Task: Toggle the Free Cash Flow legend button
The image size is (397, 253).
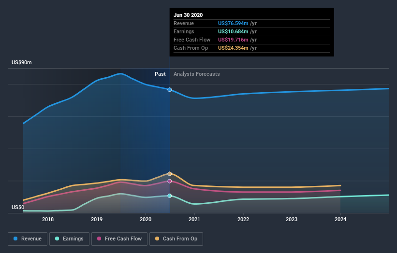Action: pos(119,239)
